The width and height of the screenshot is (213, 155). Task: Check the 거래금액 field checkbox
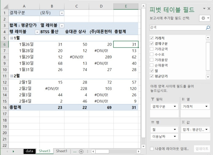pyautogui.click(x=152, y=49)
